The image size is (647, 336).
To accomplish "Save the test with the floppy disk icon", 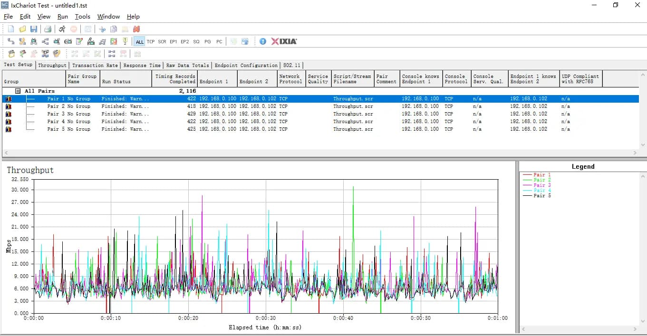I will (34, 29).
